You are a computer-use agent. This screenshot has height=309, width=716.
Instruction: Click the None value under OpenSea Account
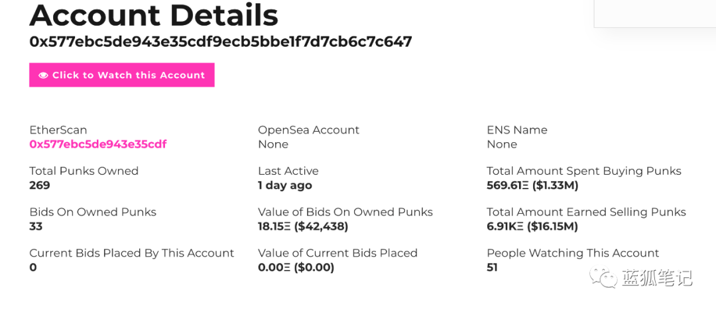click(x=273, y=144)
